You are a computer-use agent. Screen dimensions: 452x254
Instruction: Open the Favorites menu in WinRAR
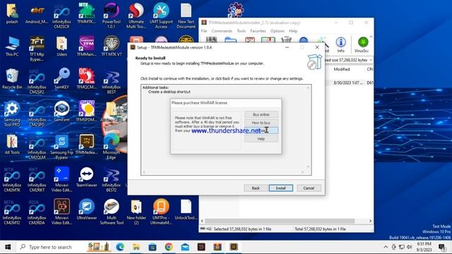click(258, 31)
